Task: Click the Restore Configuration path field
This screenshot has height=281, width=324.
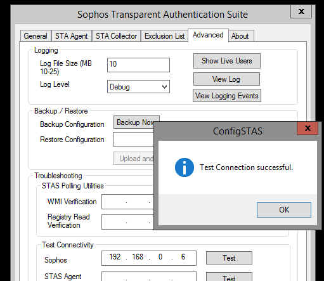Action: point(133,139)
